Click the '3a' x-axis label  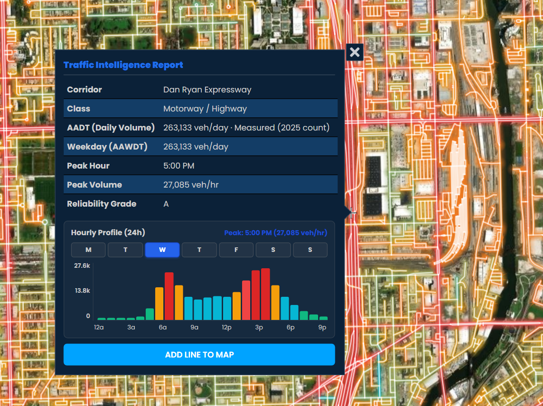pyautogui.click(x=131, y=327)
